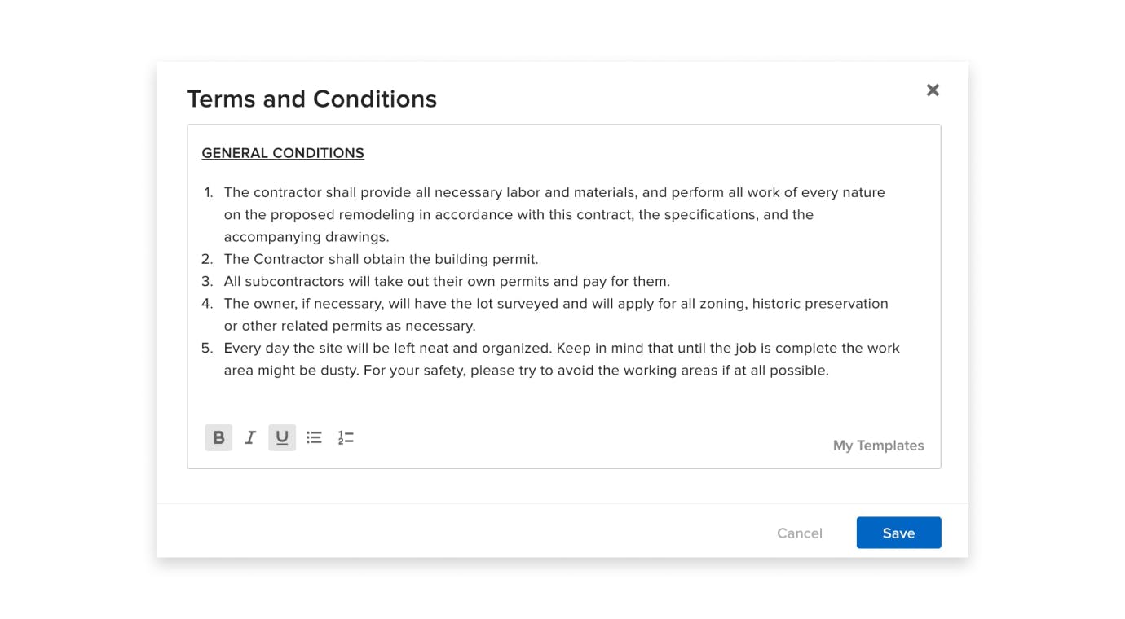The width and height of the screenshot is (1125, 619).
Task: Click the GENERAL CONDITIONS heading text
Action: [x=283, y=153]
